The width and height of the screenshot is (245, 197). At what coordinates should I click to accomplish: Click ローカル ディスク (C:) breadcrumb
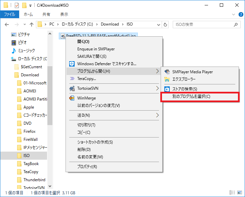[x=77, y=24]
